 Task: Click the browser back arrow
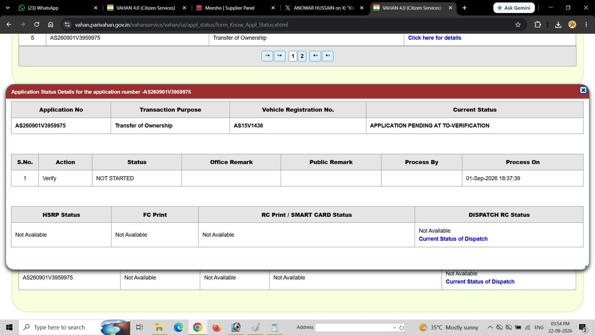tap(9, 24)
